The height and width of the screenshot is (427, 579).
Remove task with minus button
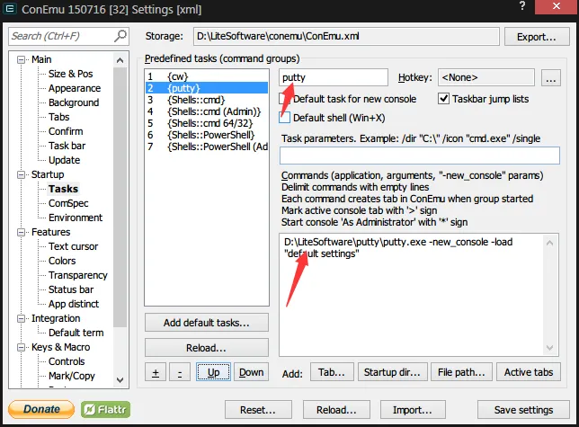pos(180,372)
